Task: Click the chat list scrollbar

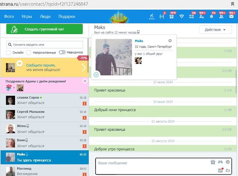Action: 88,55
